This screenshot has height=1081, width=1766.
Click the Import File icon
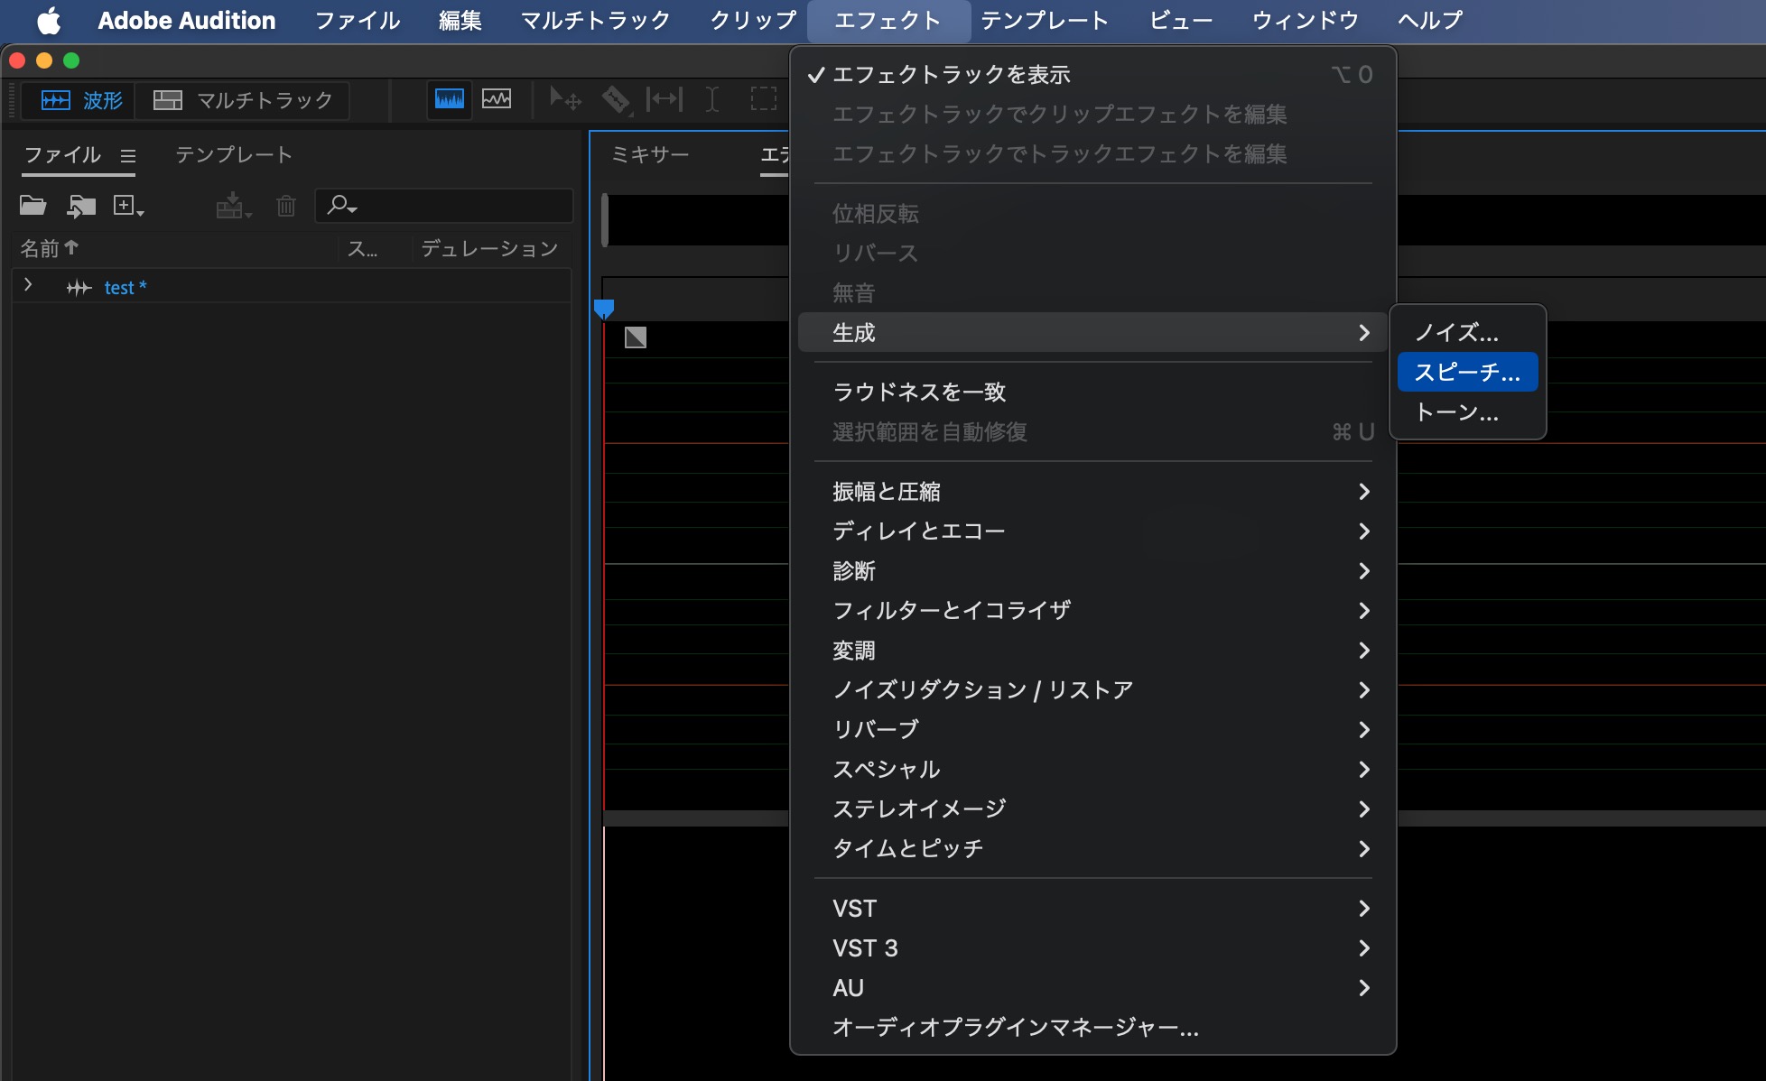coord(81,206)
